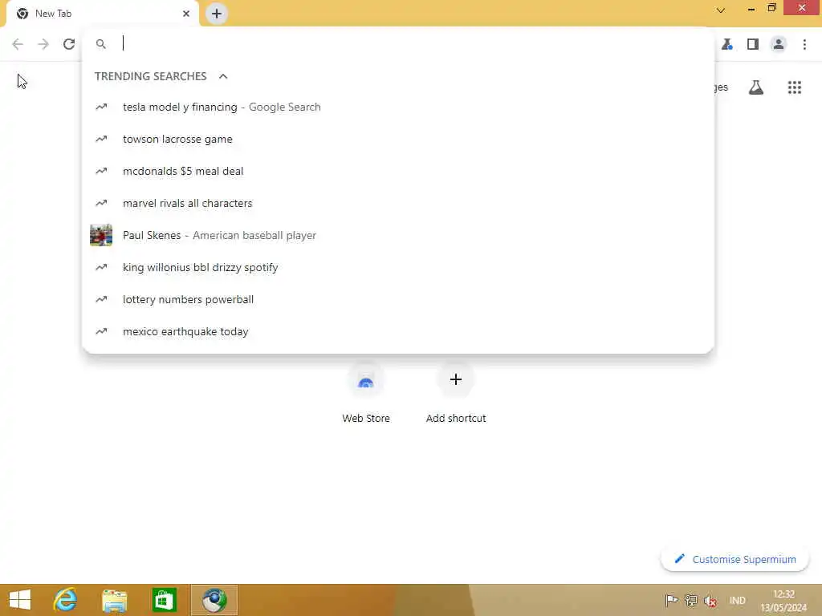Select suggestion tesla model y financing
822x616 pixels.
click(x=398, y=107)
